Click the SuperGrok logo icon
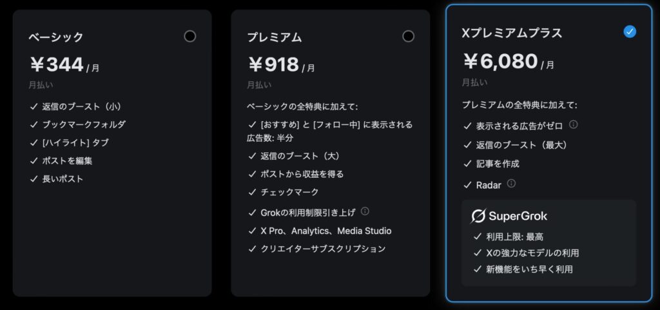Screen dimensions: 660x310 pyautogui.click(x=478, y=216)
